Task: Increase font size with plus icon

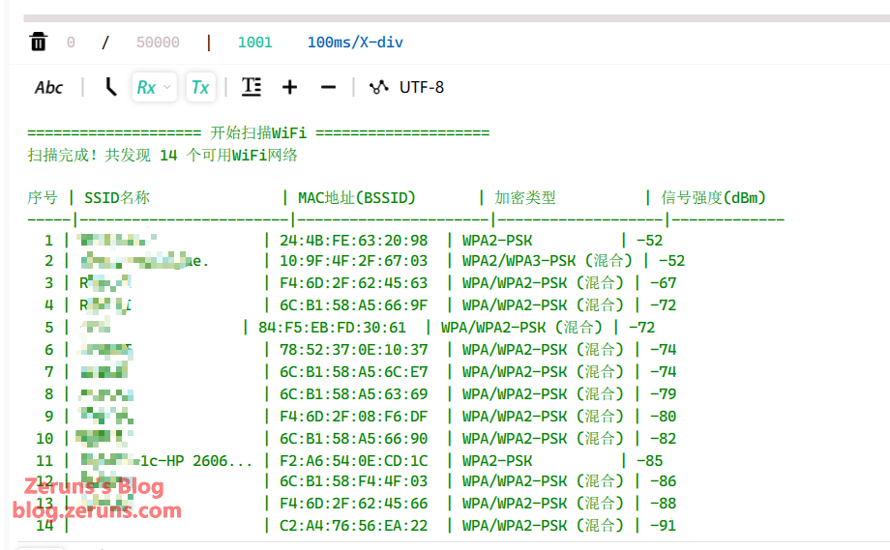Action: (289, 87)
